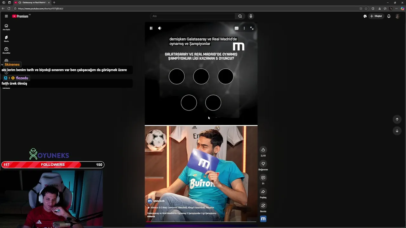Screen dimensions: 406x228
Task: Open the Remix option
Action: [x=263, y=206]
